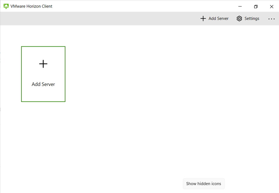Viewport: 279px width, 193px height.
Task: Add a new server connection
Action: (214, 18)
